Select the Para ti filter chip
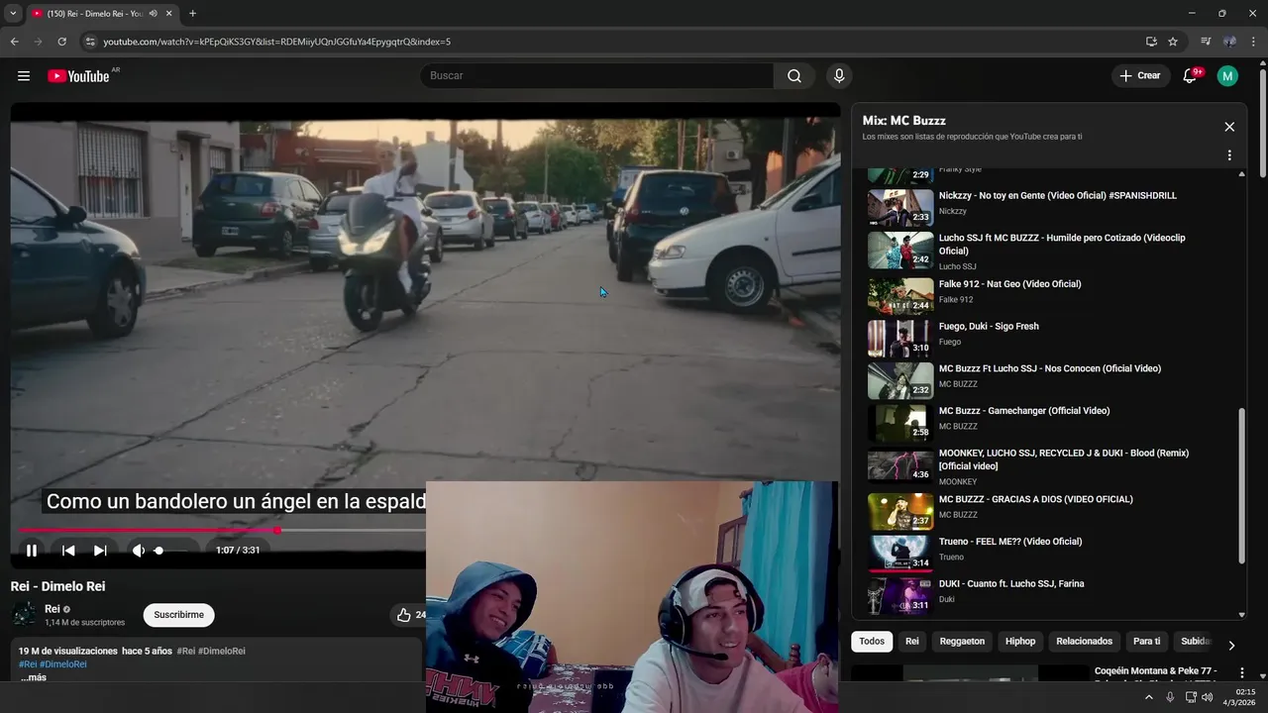Screen dimensions: 1268x713 pyautogui.click(x=1146, y=642)
